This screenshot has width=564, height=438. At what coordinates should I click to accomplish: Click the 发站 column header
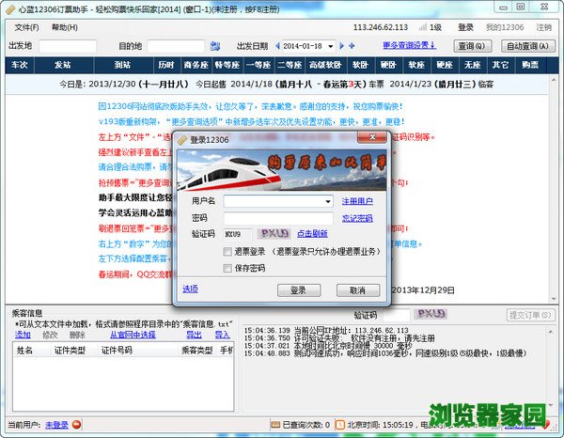tap(63, 65)
